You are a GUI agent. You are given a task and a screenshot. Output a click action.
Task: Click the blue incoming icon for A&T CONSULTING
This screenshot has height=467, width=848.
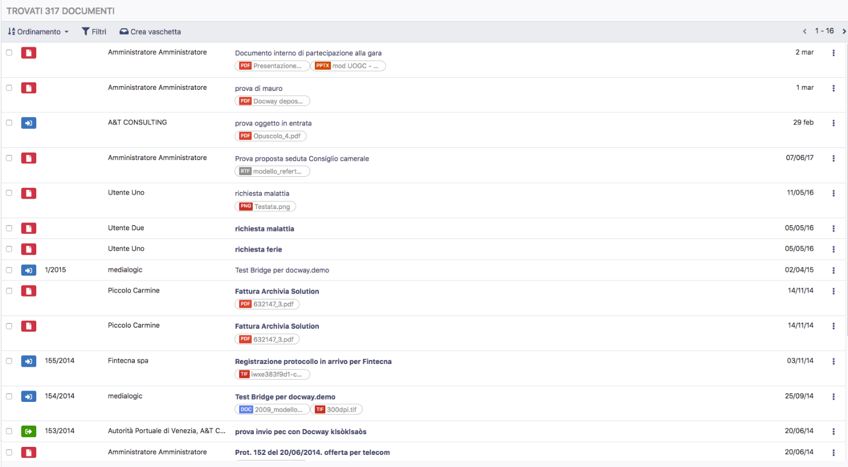coord(29,123)
